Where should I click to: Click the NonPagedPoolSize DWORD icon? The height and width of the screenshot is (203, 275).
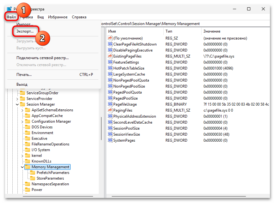[110, 86]
